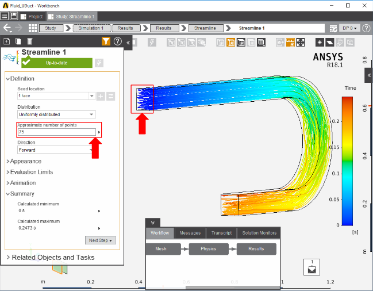This screenshot has height=291, width=373.
Task: Select the Messages tab
Action: pos(190,233)
